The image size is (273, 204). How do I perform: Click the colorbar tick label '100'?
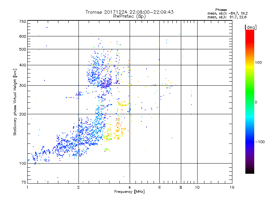click(258, 63)
